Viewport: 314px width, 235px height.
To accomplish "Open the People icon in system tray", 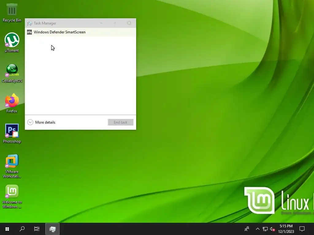I will [247, 229].
